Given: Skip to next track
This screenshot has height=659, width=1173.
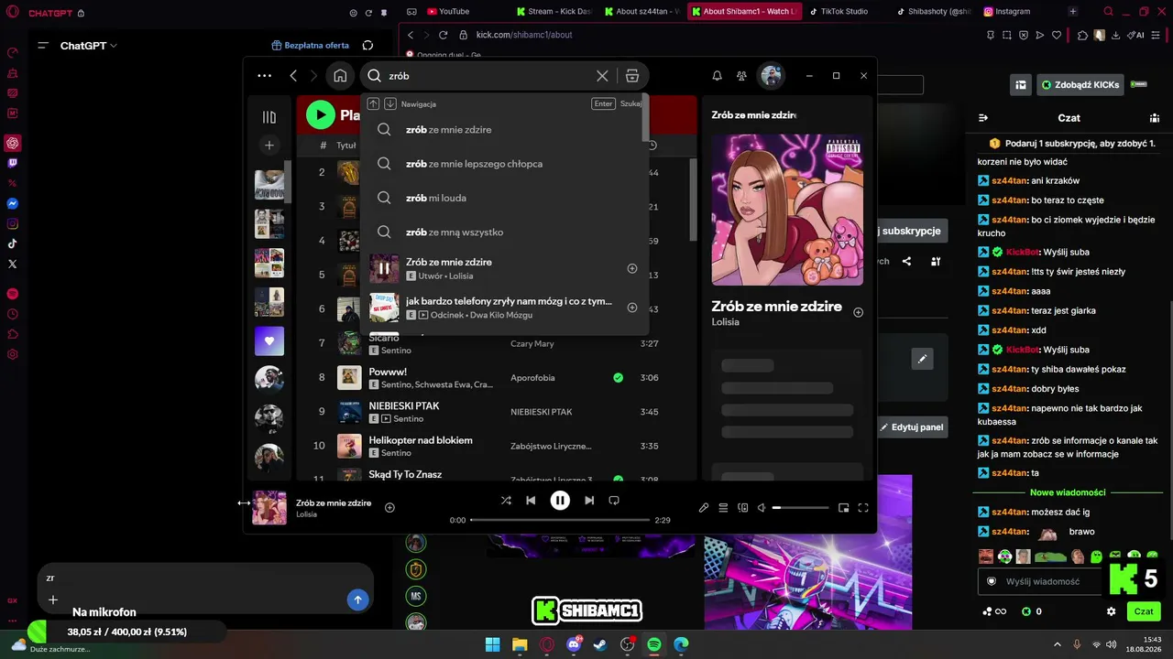Looking at the screenshot, I should [589, 501].
